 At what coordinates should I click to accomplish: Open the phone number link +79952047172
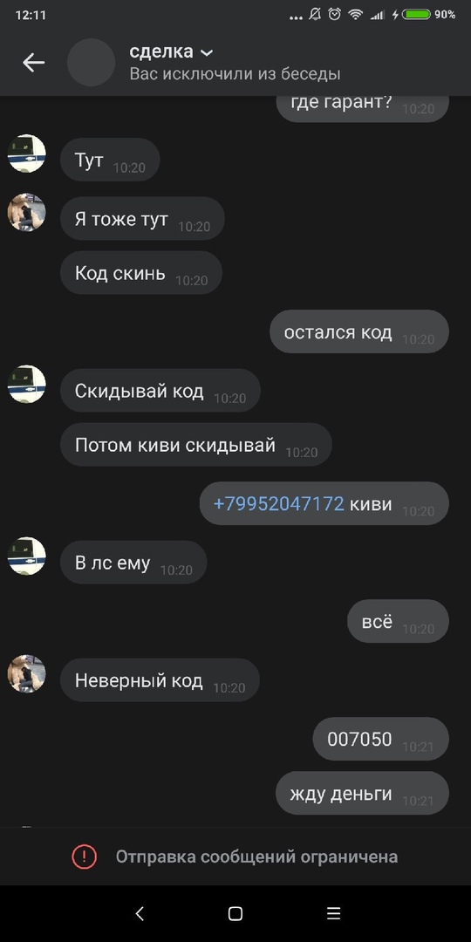tap(279, 503)
